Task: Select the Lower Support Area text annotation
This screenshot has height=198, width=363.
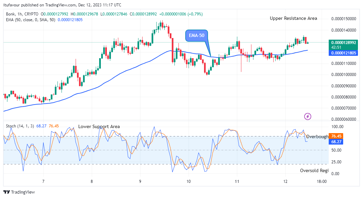Action: (x=99, y=126)
